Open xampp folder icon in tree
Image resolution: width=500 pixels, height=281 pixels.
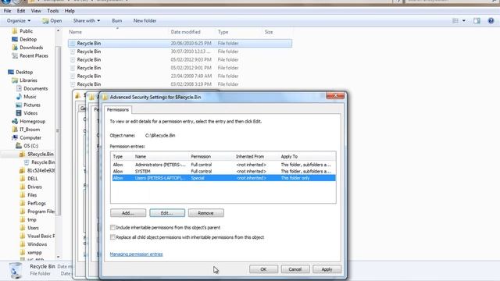click(x=23, y=253)
